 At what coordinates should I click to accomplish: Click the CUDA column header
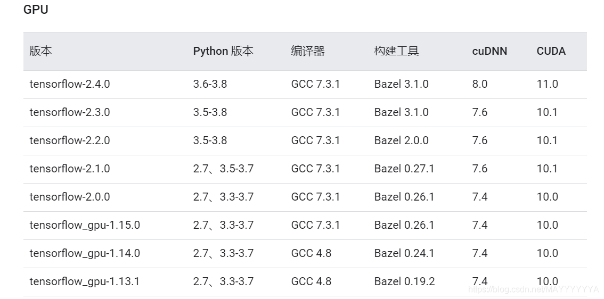pos(551,51)
